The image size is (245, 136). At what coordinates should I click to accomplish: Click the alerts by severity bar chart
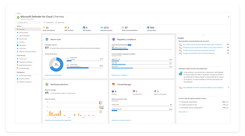(72, 109)
